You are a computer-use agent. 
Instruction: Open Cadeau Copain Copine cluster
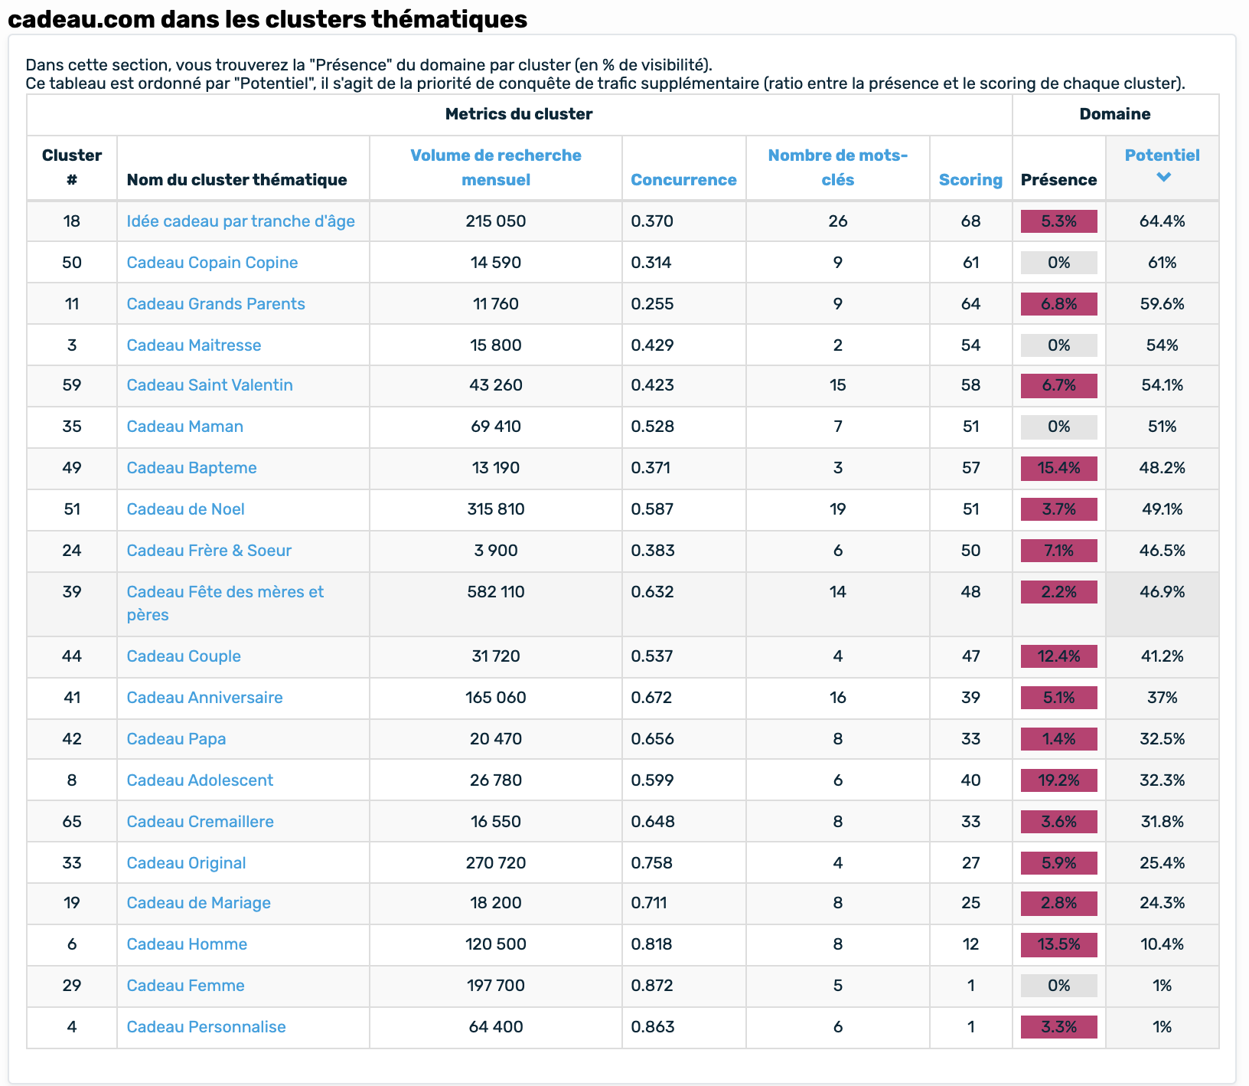212,263
